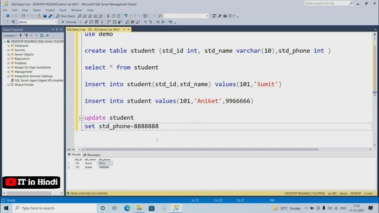This screenshot has height=213, width=379.
Task: Open File Explorer from the taskbar
Action: [139, 208]
